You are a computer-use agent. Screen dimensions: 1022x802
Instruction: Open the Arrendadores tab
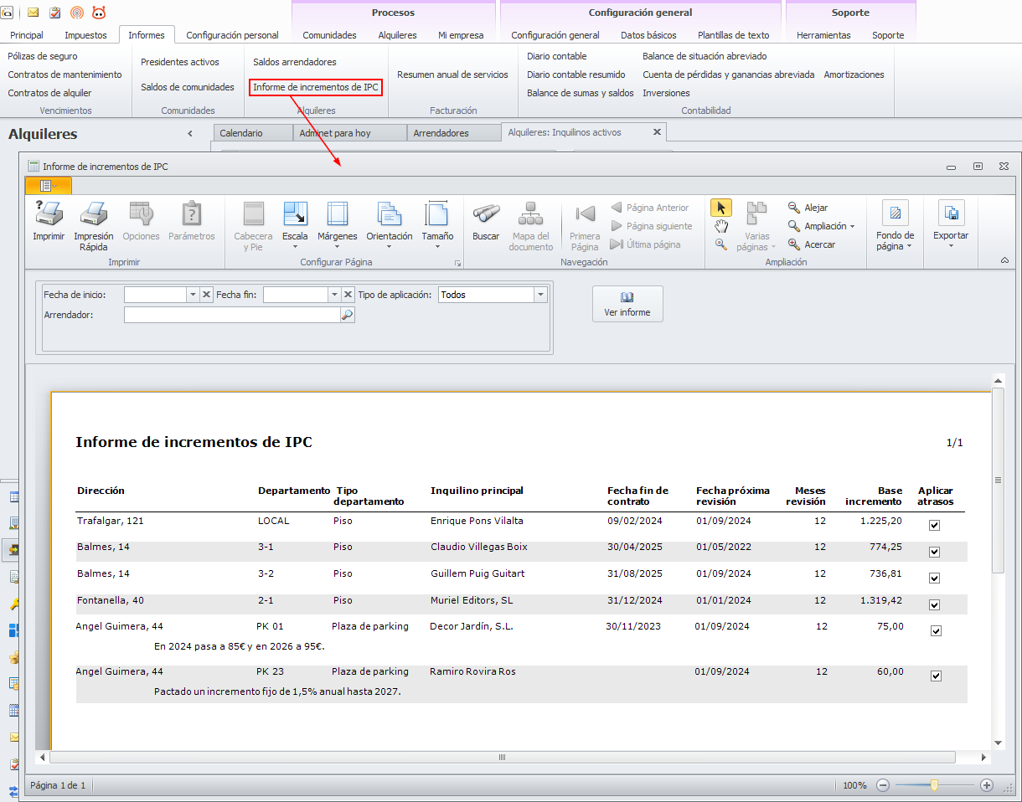[x=441, y=133]
